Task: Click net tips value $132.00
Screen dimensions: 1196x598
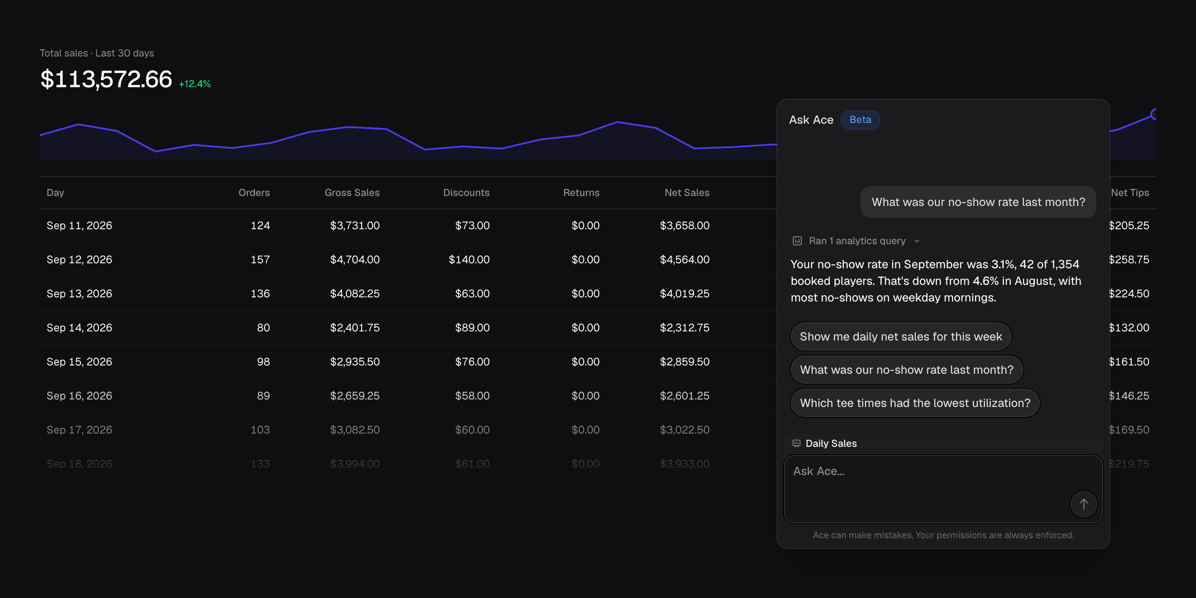Action: click(1129, 328)
